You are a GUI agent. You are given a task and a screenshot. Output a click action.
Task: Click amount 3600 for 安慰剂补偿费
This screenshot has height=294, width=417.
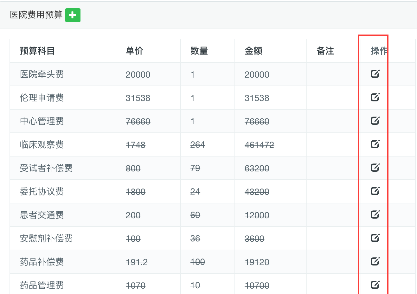tap(254, 239)
